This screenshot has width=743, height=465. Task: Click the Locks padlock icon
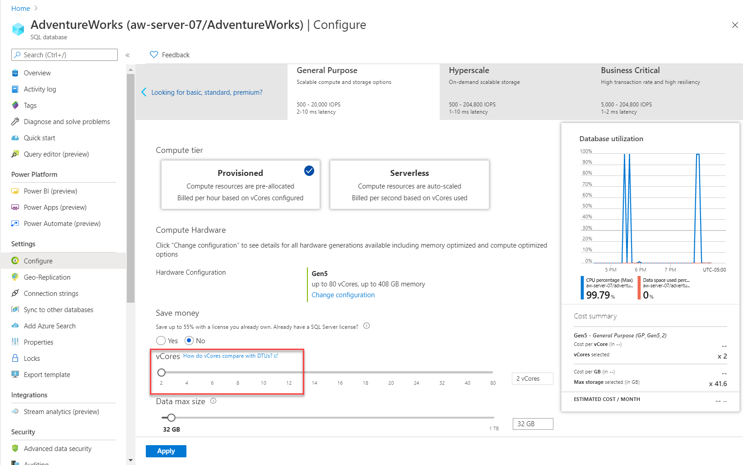pos(15,358)
